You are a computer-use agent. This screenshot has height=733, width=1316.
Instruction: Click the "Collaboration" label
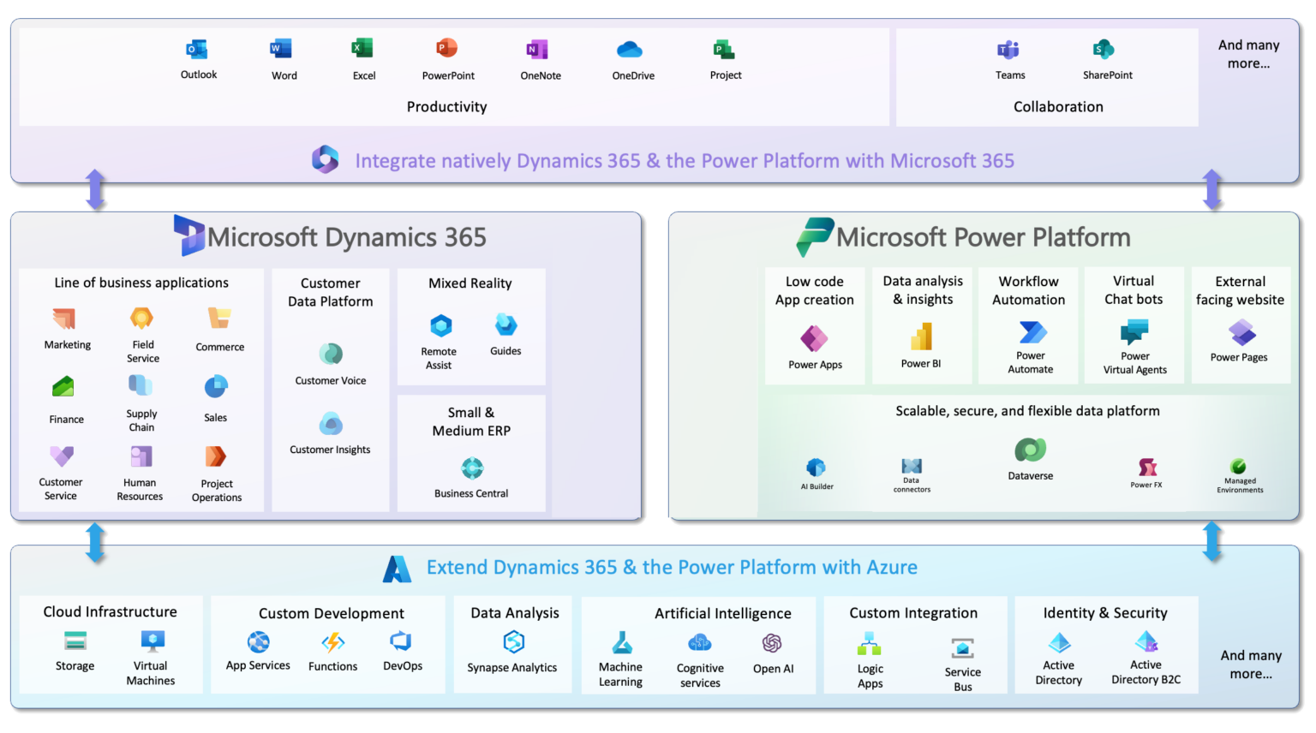[x=1058, y=107]
